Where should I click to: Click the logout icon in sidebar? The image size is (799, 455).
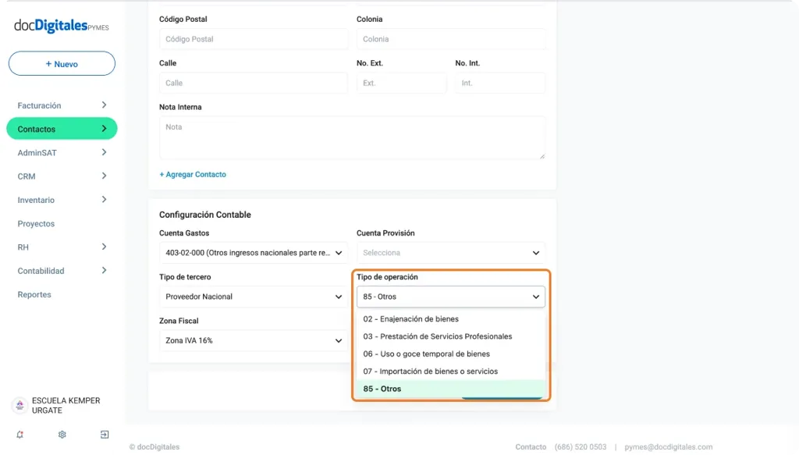tap(105, 435)
